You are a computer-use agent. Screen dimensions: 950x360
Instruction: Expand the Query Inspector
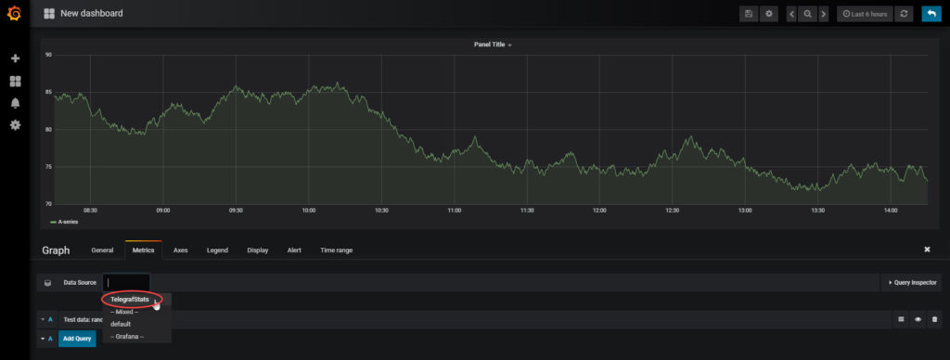click(911, 282)
